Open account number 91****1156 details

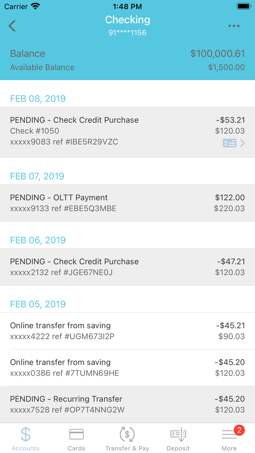[127, 32]
